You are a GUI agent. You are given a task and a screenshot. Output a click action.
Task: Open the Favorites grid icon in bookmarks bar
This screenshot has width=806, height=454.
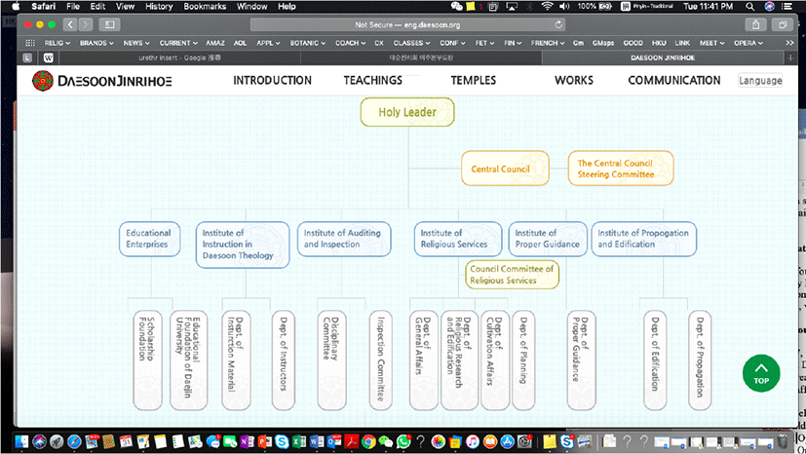coord(30,43)
